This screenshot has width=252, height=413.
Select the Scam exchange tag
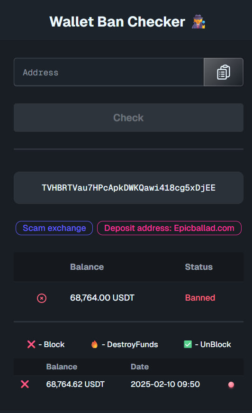tap(54, 228)
